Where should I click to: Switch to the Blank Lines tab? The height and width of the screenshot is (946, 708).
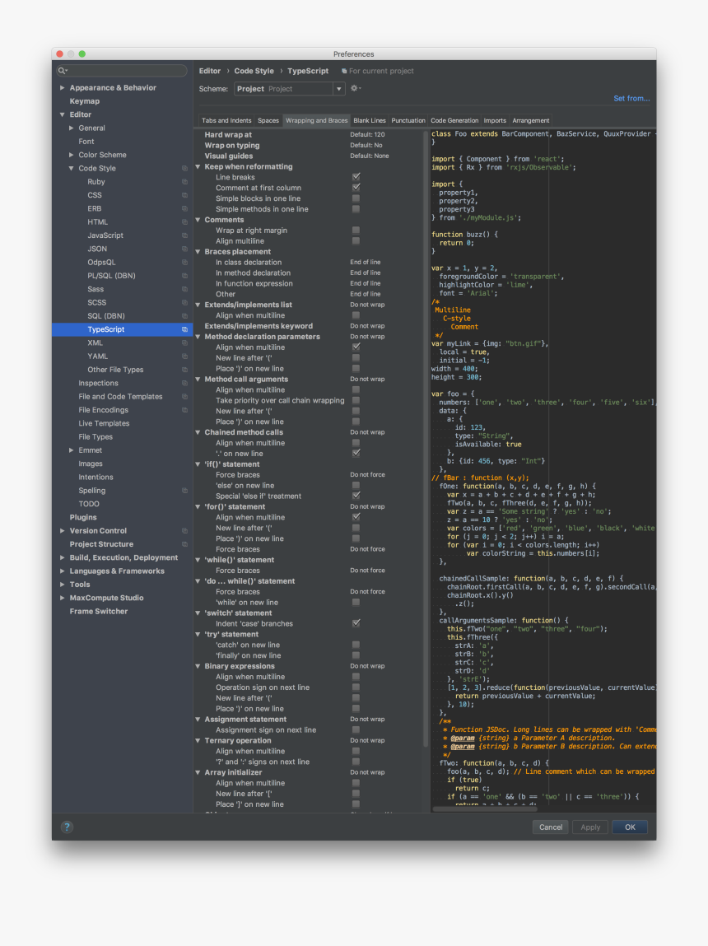(x=370, y=121)
